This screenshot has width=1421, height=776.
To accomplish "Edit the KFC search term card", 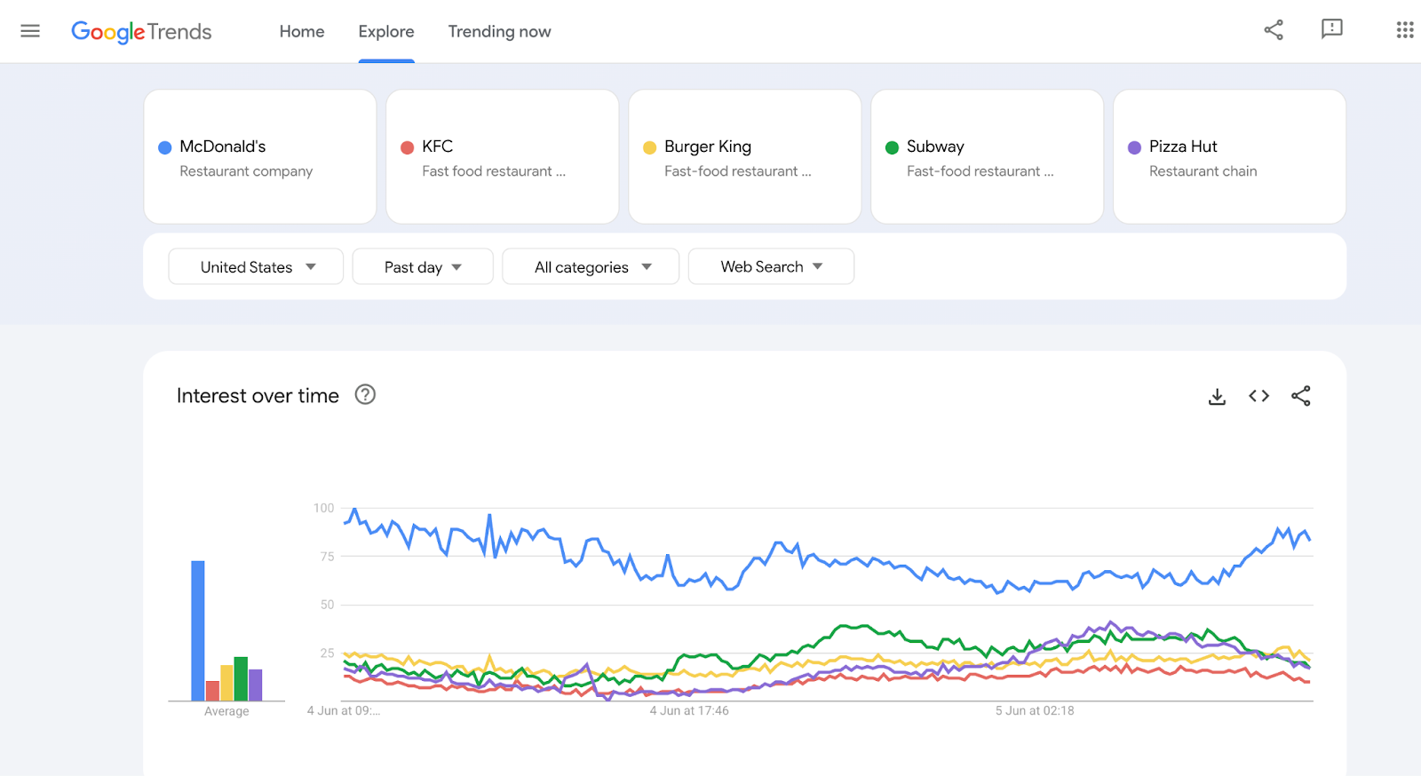I will click(503, 156).
